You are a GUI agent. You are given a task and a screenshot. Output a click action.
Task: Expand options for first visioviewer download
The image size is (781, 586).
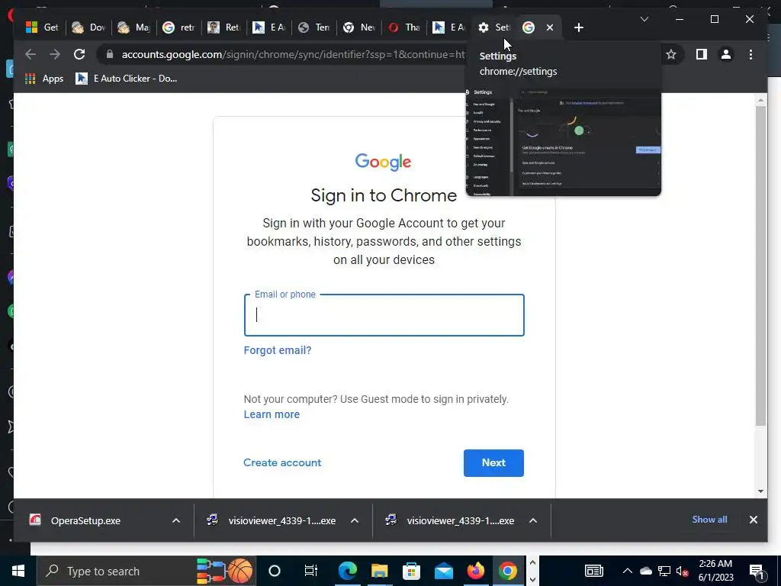tap(355, 520)
